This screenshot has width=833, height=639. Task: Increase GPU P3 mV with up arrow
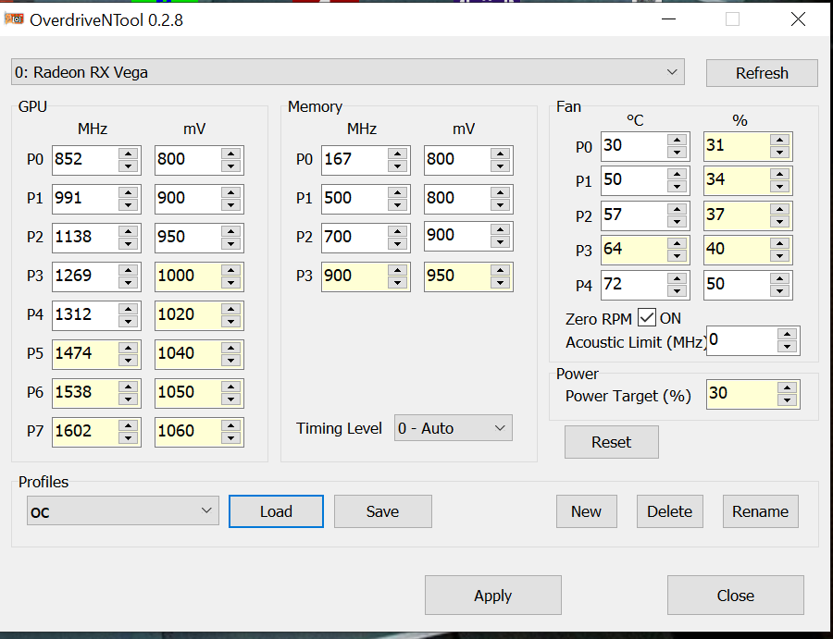pyautogui.click(x=230, y=270)
